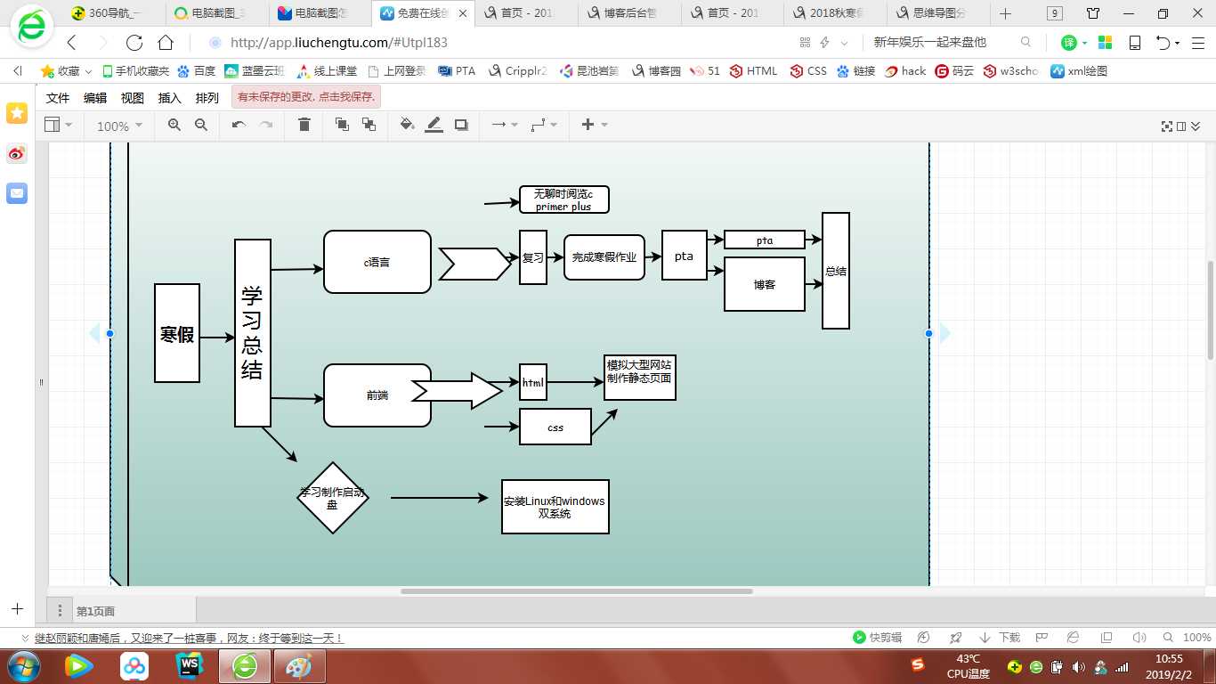Delete selection with the trash icon
Viewport: 1216px width, 684px height.
click(x=304, y=126)
